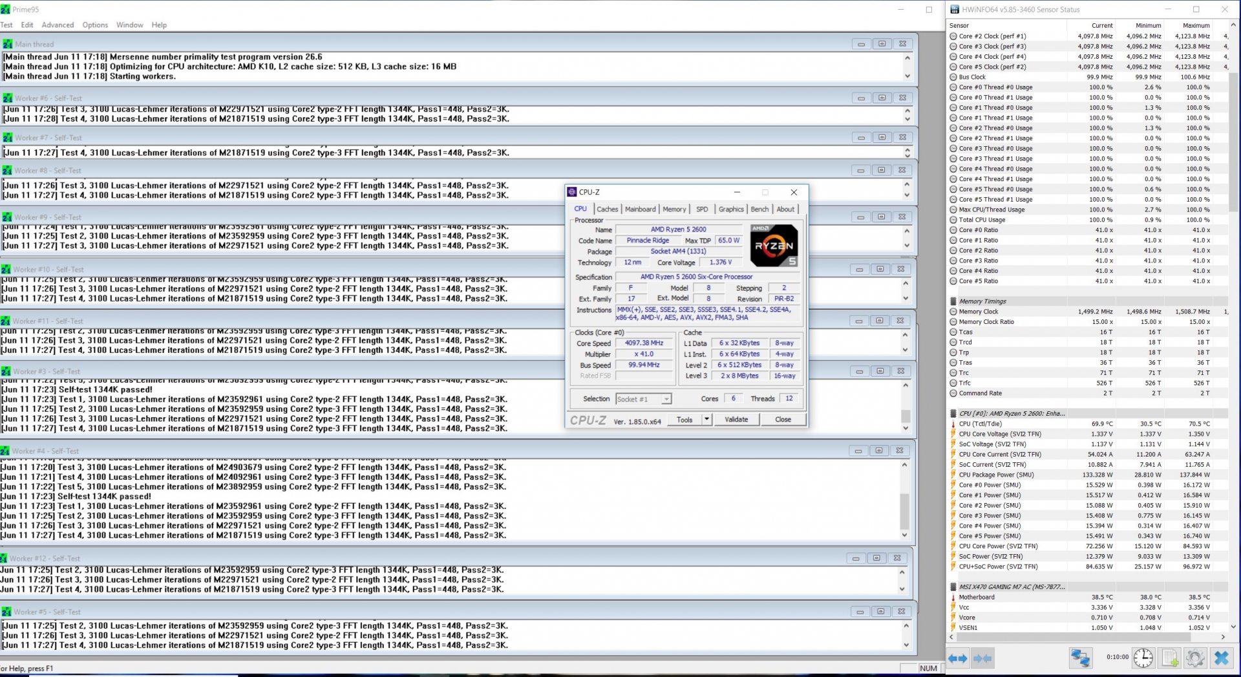Image resolution: width=1241 pixels, height=677 pixels.
Task: Select Vcore sensor row in HWiNFO
Action: tap(1088, 618)
